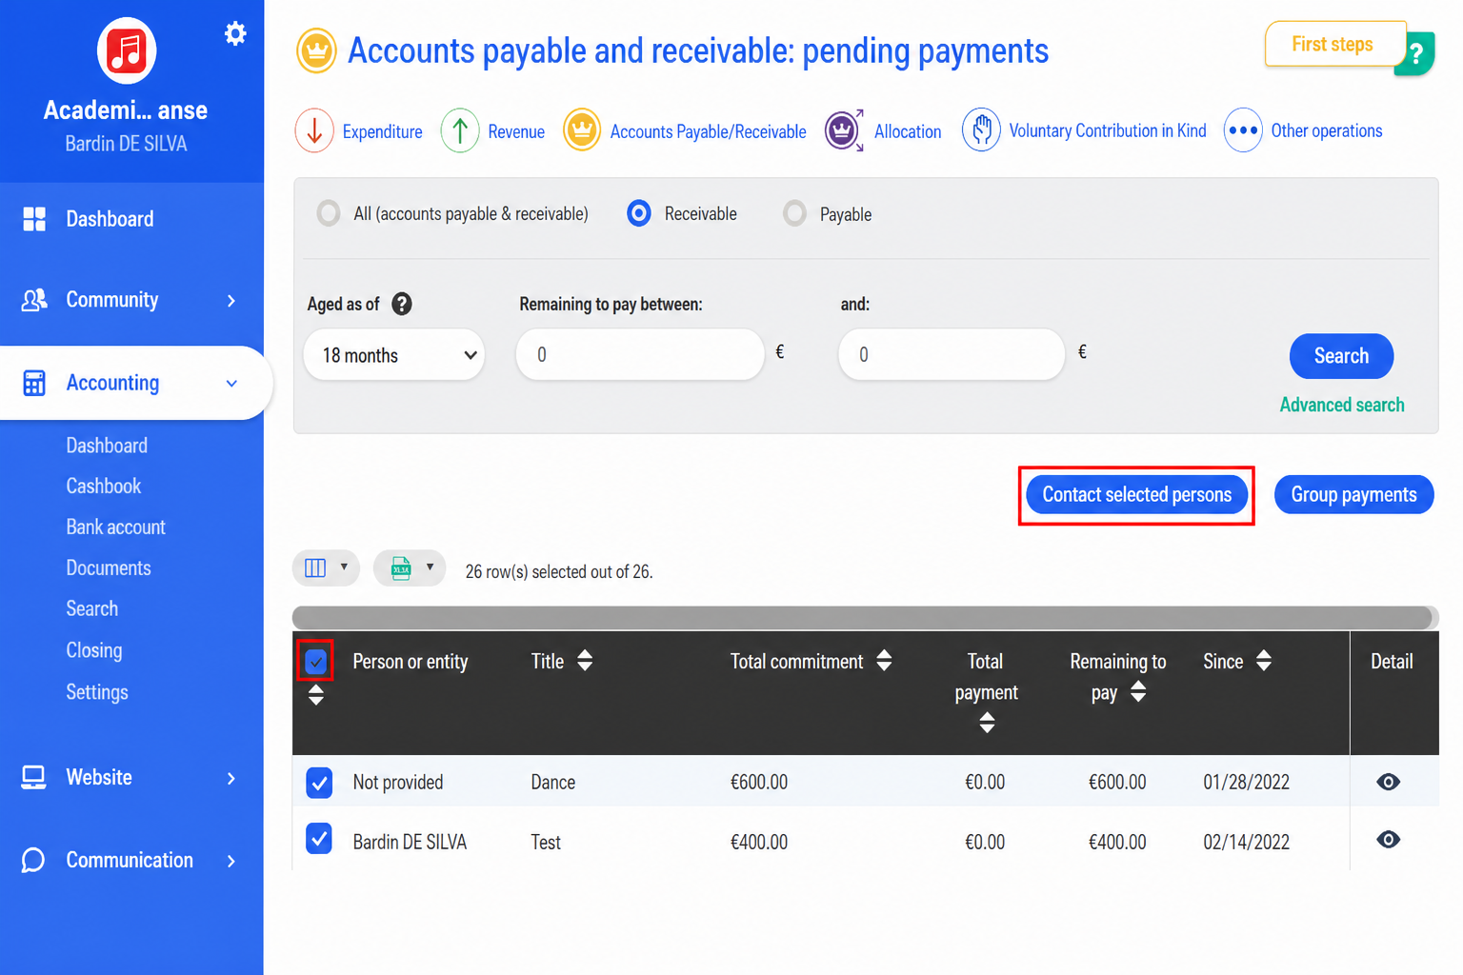Toggle the select-all checkbox in table header
The image size is (1463, 975).
[316, 661]
